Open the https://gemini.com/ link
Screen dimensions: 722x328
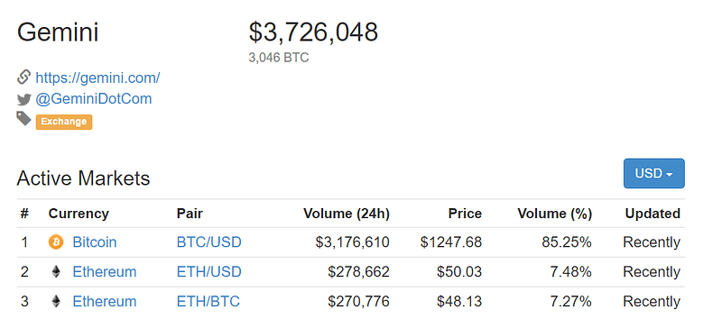click(97, 77)
